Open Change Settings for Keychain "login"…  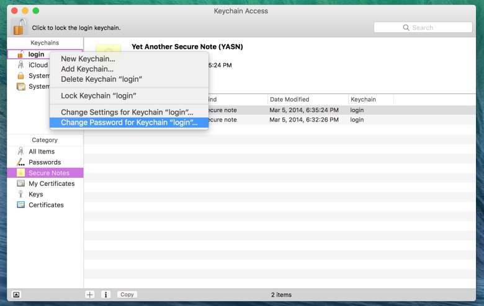[x=127, y=112]
